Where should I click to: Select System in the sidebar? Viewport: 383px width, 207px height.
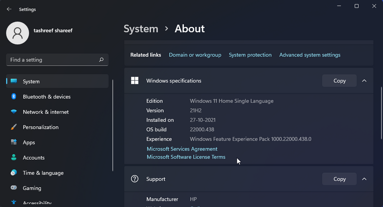tap(31, 82)
